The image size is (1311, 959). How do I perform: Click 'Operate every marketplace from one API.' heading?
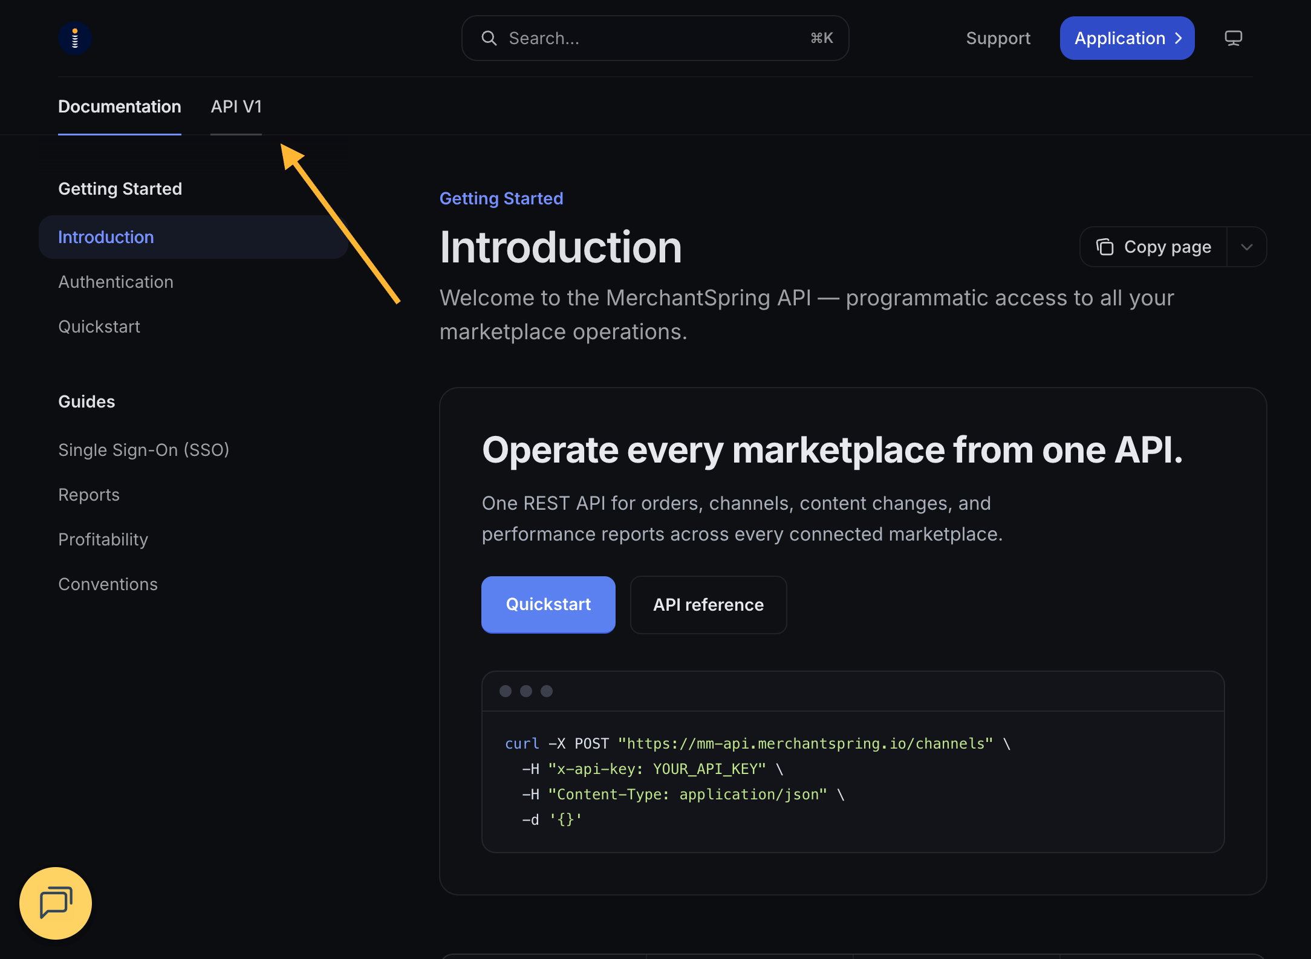(832, 450)
